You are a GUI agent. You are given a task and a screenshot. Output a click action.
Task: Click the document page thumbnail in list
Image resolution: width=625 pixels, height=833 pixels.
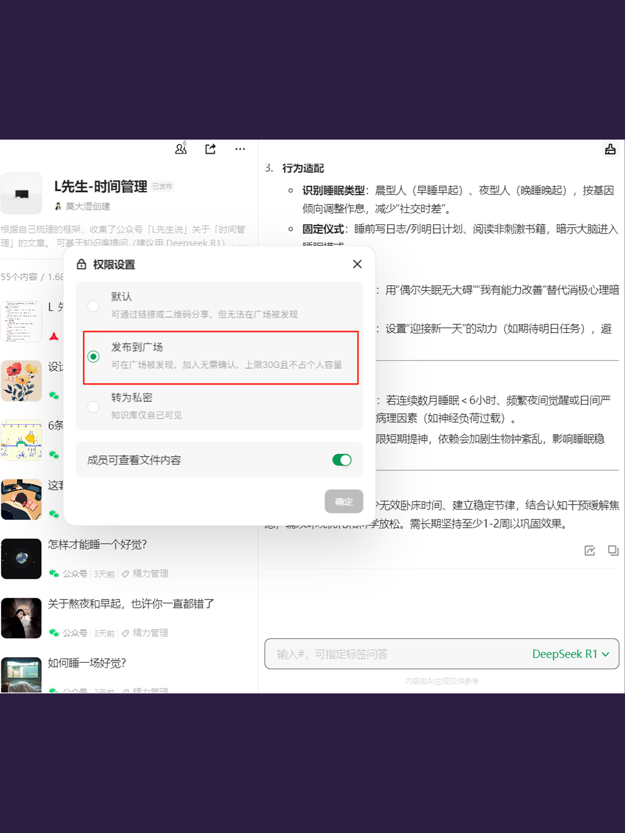pyautogui.click(x=21, y=322)
